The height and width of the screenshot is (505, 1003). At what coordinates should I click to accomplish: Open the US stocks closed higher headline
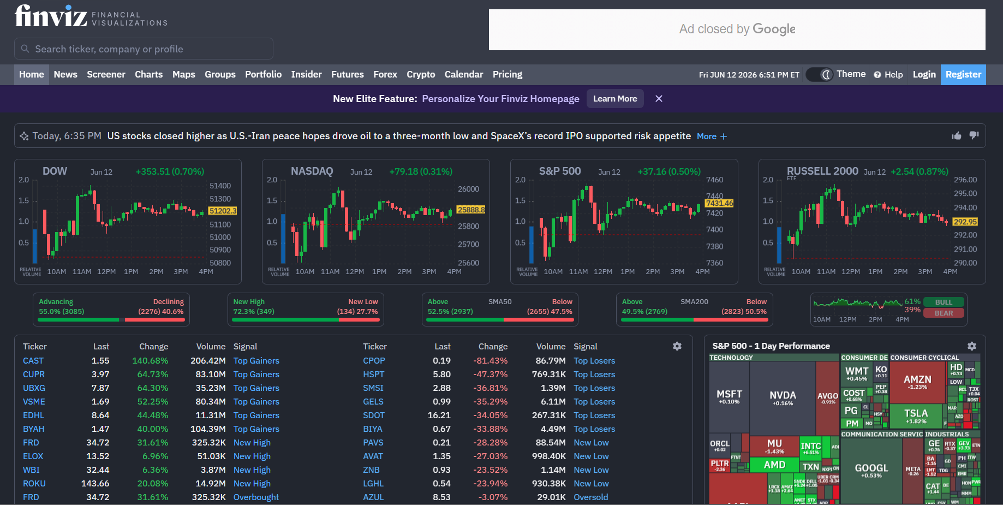tap(399, 136)
